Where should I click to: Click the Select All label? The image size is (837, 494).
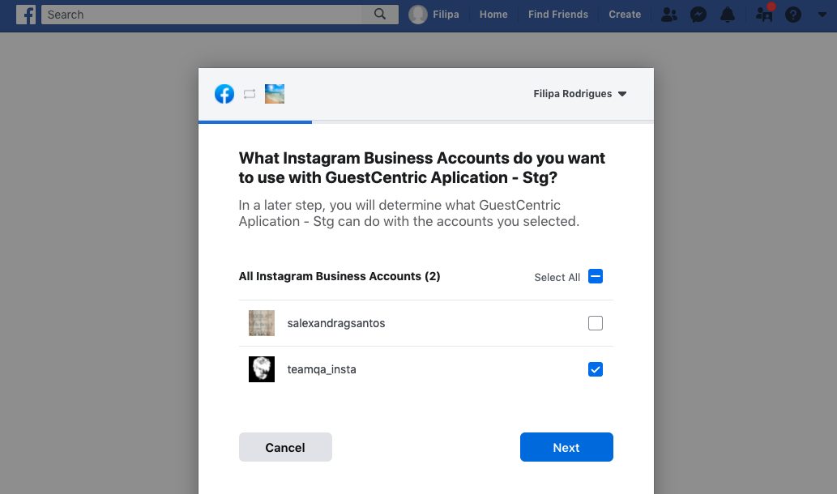tap(557, 278)
